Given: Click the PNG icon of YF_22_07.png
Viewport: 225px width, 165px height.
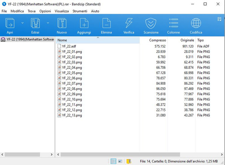Looking at the screenshot, I should pyautogui.click(x=59, y=83).
